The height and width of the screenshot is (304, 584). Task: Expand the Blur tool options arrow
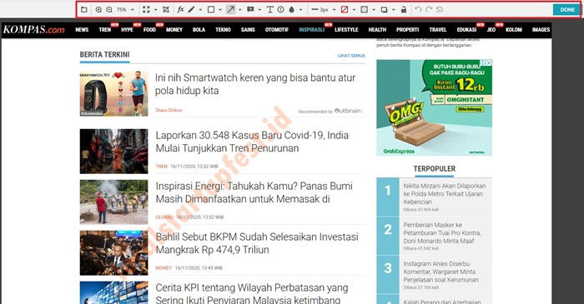click(301, 10)
